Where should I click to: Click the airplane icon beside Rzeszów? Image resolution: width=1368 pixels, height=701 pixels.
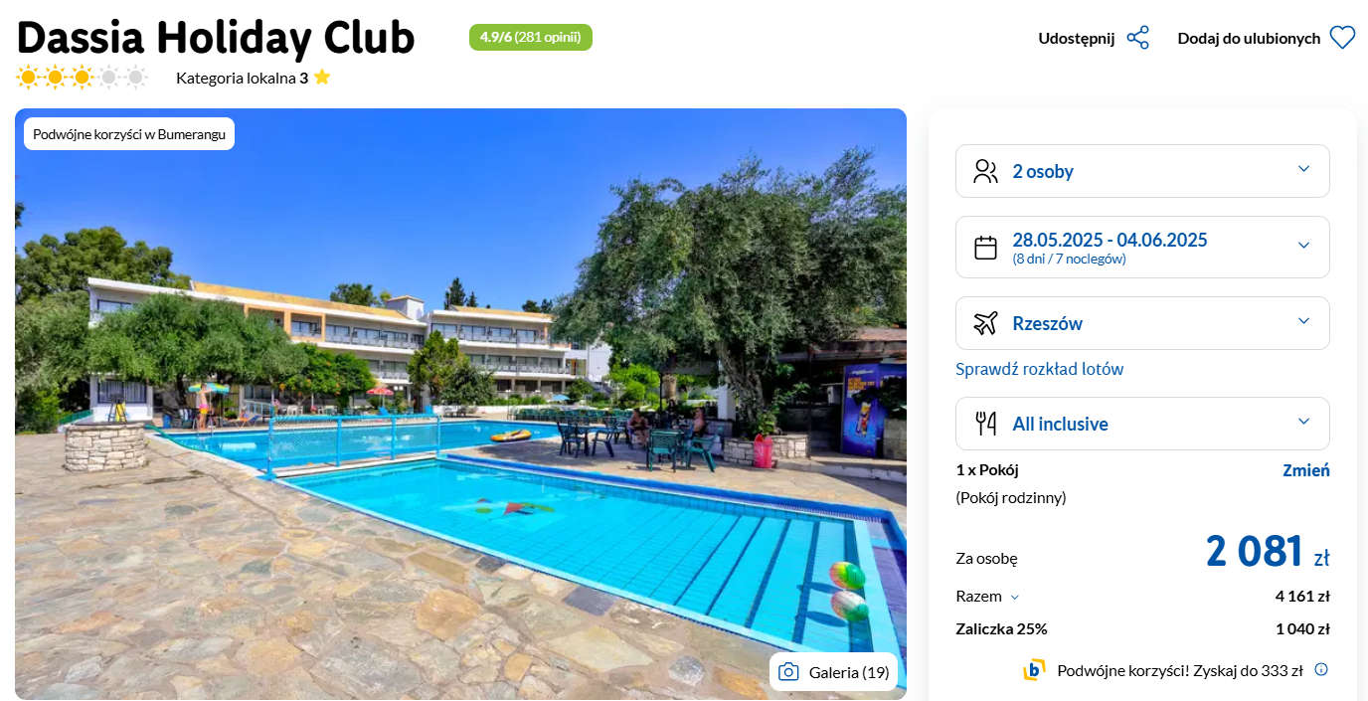pyautogui.click(x=985, y=323)
